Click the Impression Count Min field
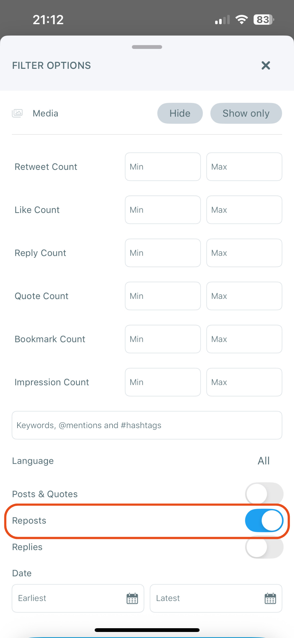The image size is (294, 638). tap(163, 382)
